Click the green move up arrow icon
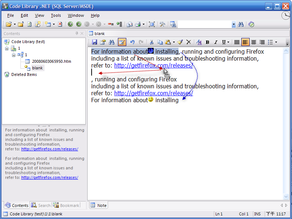The height and width of the screenshot is (219, 292). (x=70, y=24)
